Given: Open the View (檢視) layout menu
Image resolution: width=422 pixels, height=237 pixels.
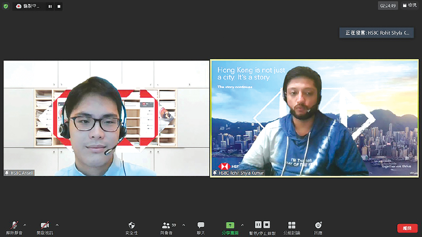Looking at the screenshot, I should (x=410, y=5).
